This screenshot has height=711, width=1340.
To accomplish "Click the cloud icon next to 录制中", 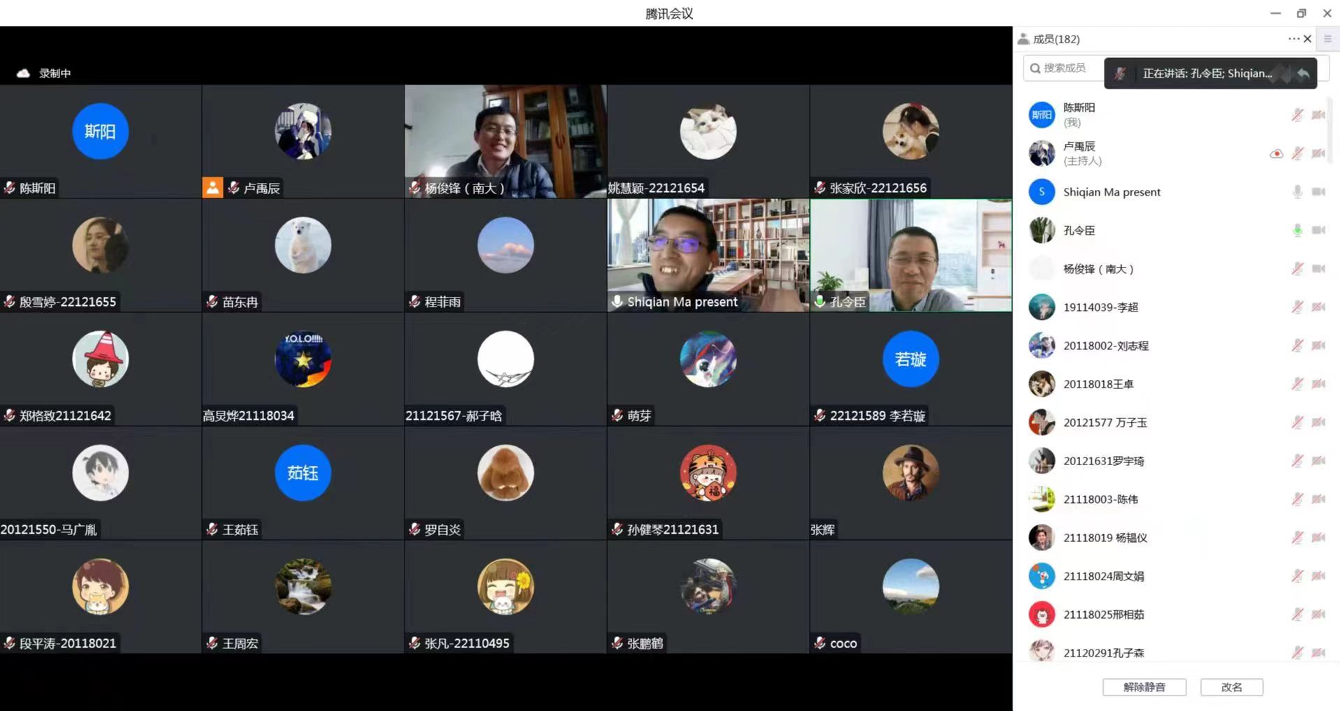I will 23,73.
